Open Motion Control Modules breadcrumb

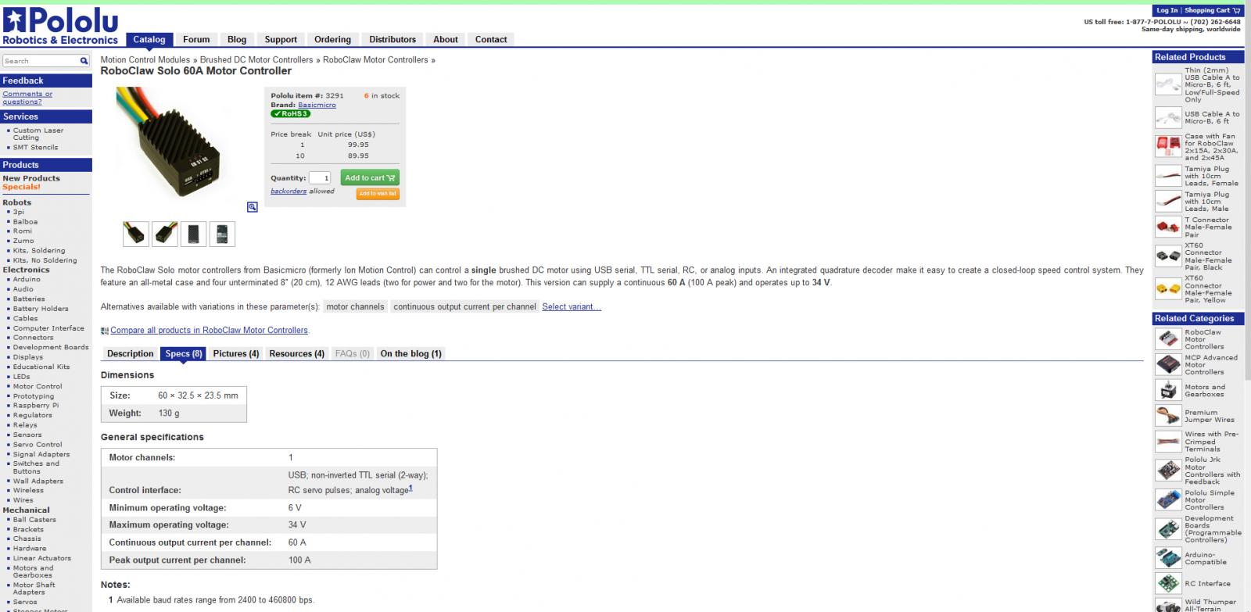point(145,59)
